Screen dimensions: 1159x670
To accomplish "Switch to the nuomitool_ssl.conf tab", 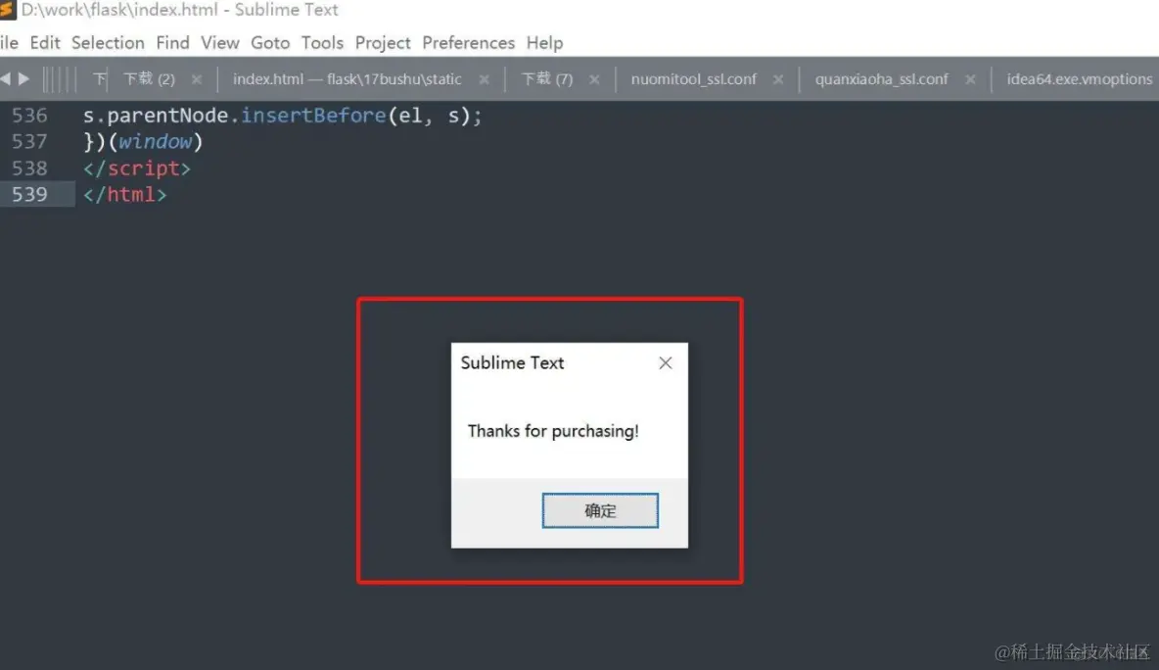I will [x=693, y=79].
